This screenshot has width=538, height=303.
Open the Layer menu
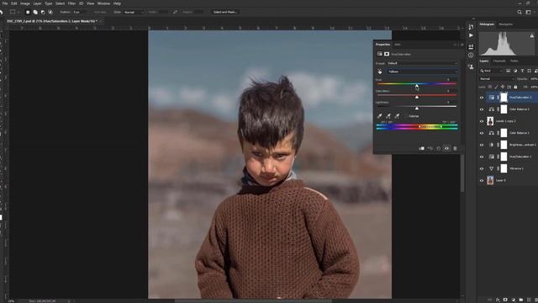pos(37,3)
